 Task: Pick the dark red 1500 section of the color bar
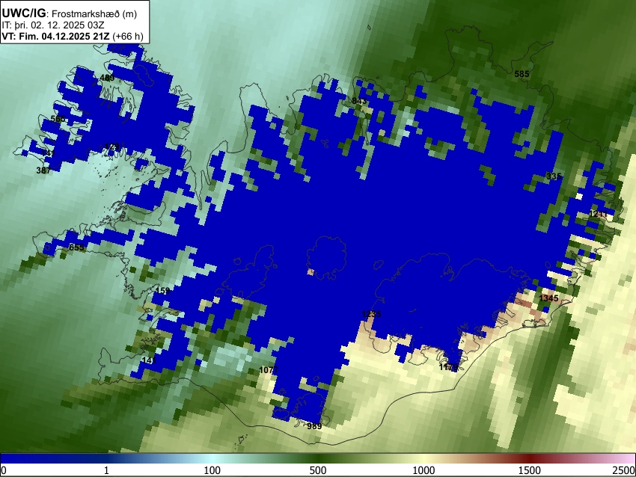coord(530,458)
